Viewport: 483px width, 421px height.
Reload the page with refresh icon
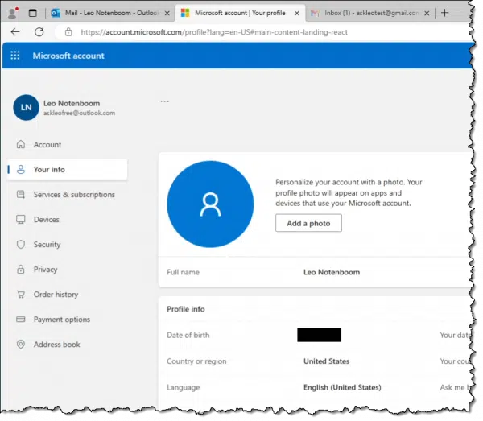point(39,31)
